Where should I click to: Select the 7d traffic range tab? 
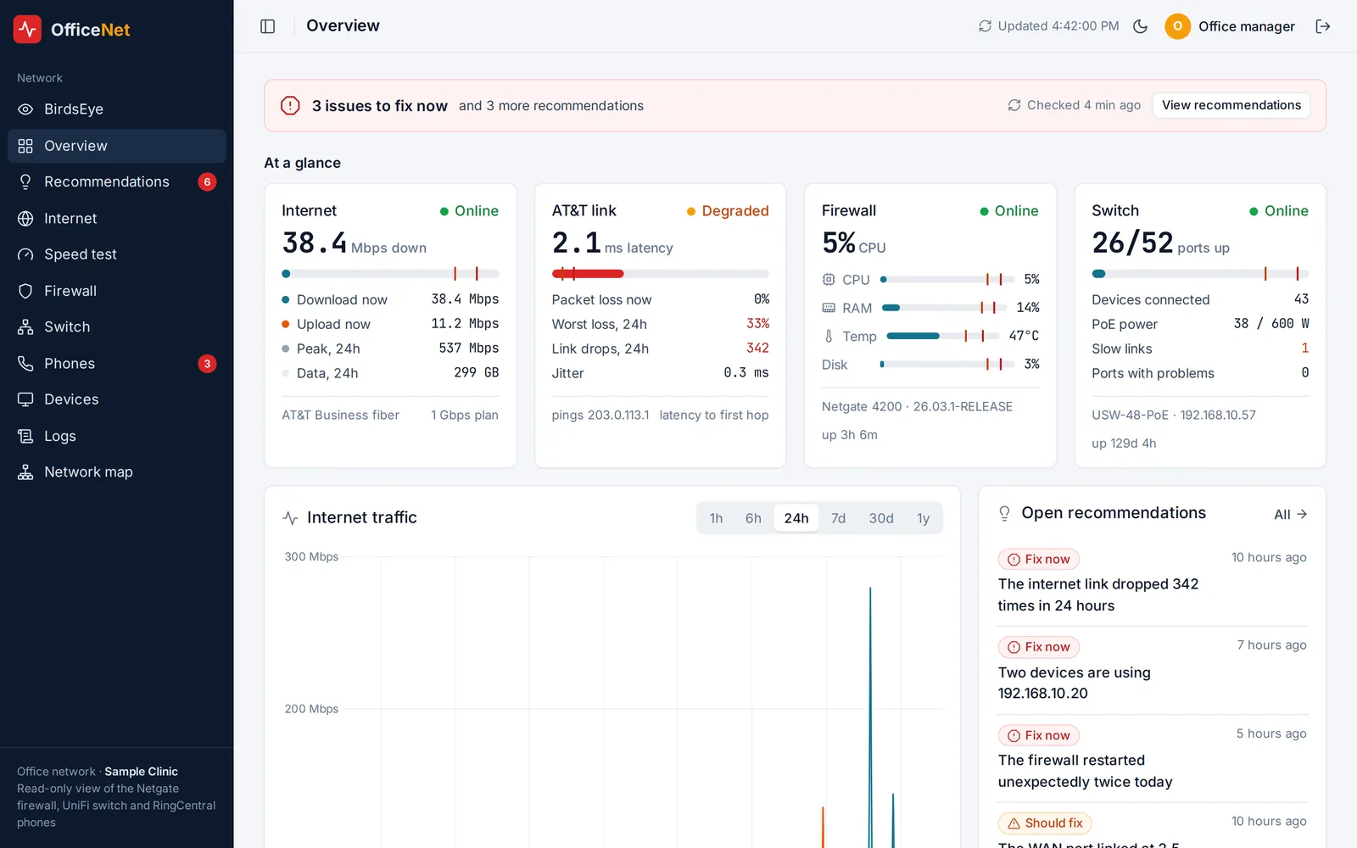point(838,518)
